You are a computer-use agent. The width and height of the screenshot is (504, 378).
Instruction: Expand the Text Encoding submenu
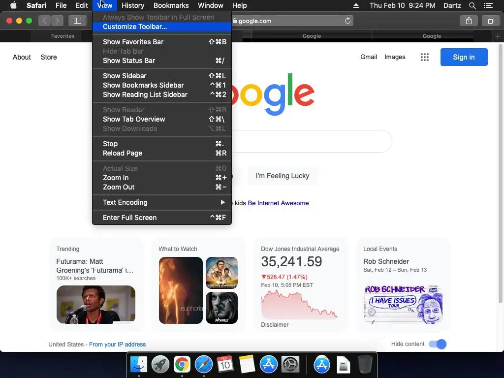pos(162,202)
